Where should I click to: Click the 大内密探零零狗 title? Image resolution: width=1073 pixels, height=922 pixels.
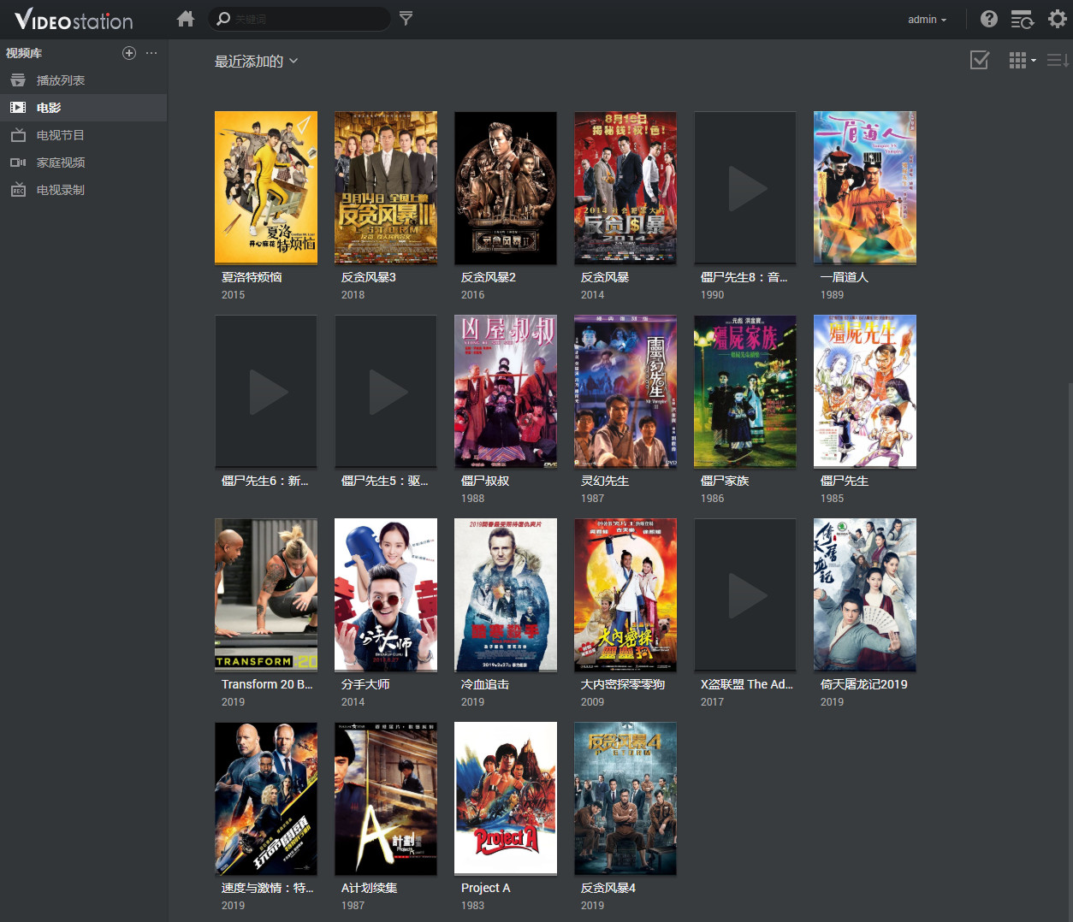[623, 684]
